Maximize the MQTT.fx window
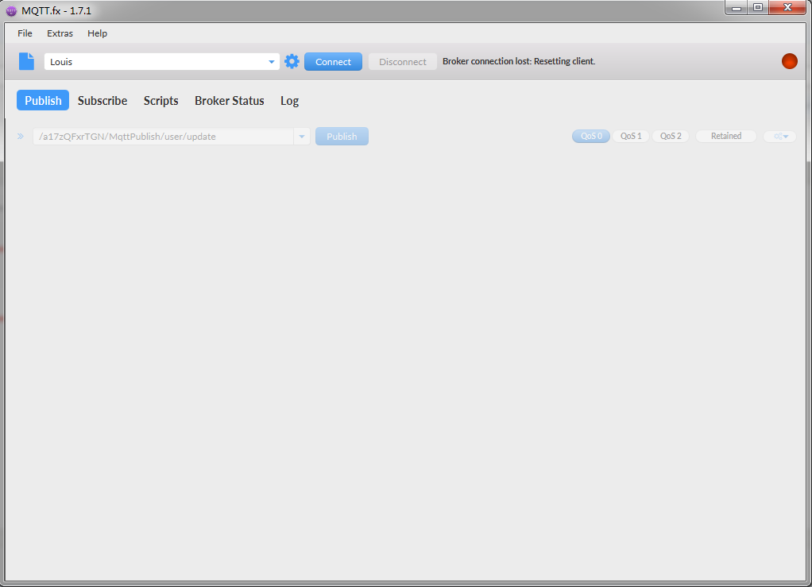 [758, 7]
